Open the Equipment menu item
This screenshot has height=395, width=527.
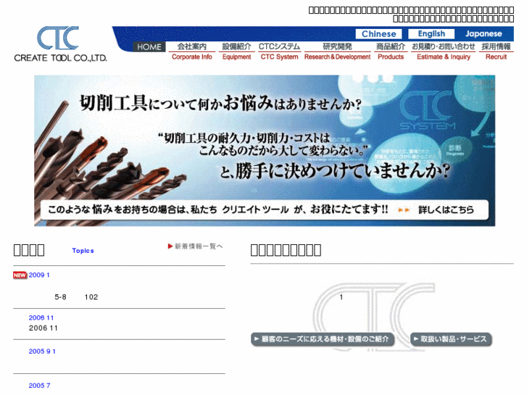(236, 51)
